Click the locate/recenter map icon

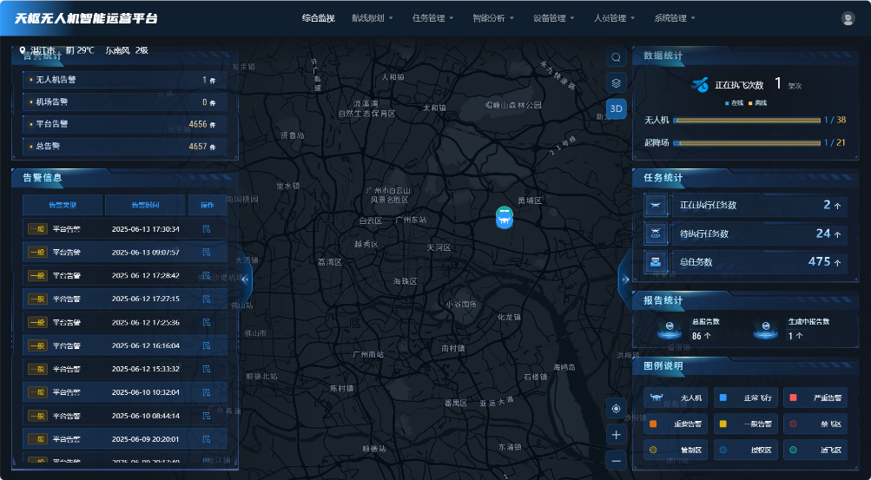pyautogui.click(x=616, y=408)
